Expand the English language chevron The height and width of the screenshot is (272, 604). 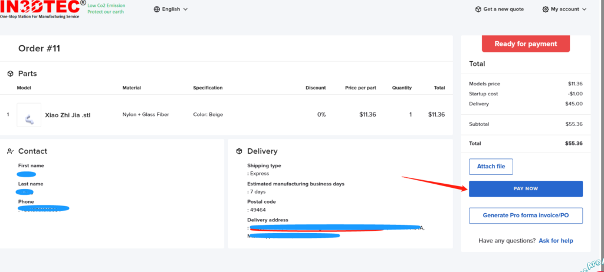point(186,9)
